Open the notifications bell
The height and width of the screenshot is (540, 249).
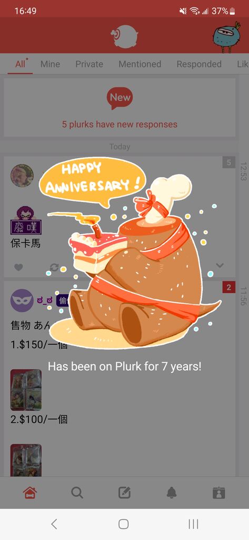172,493
